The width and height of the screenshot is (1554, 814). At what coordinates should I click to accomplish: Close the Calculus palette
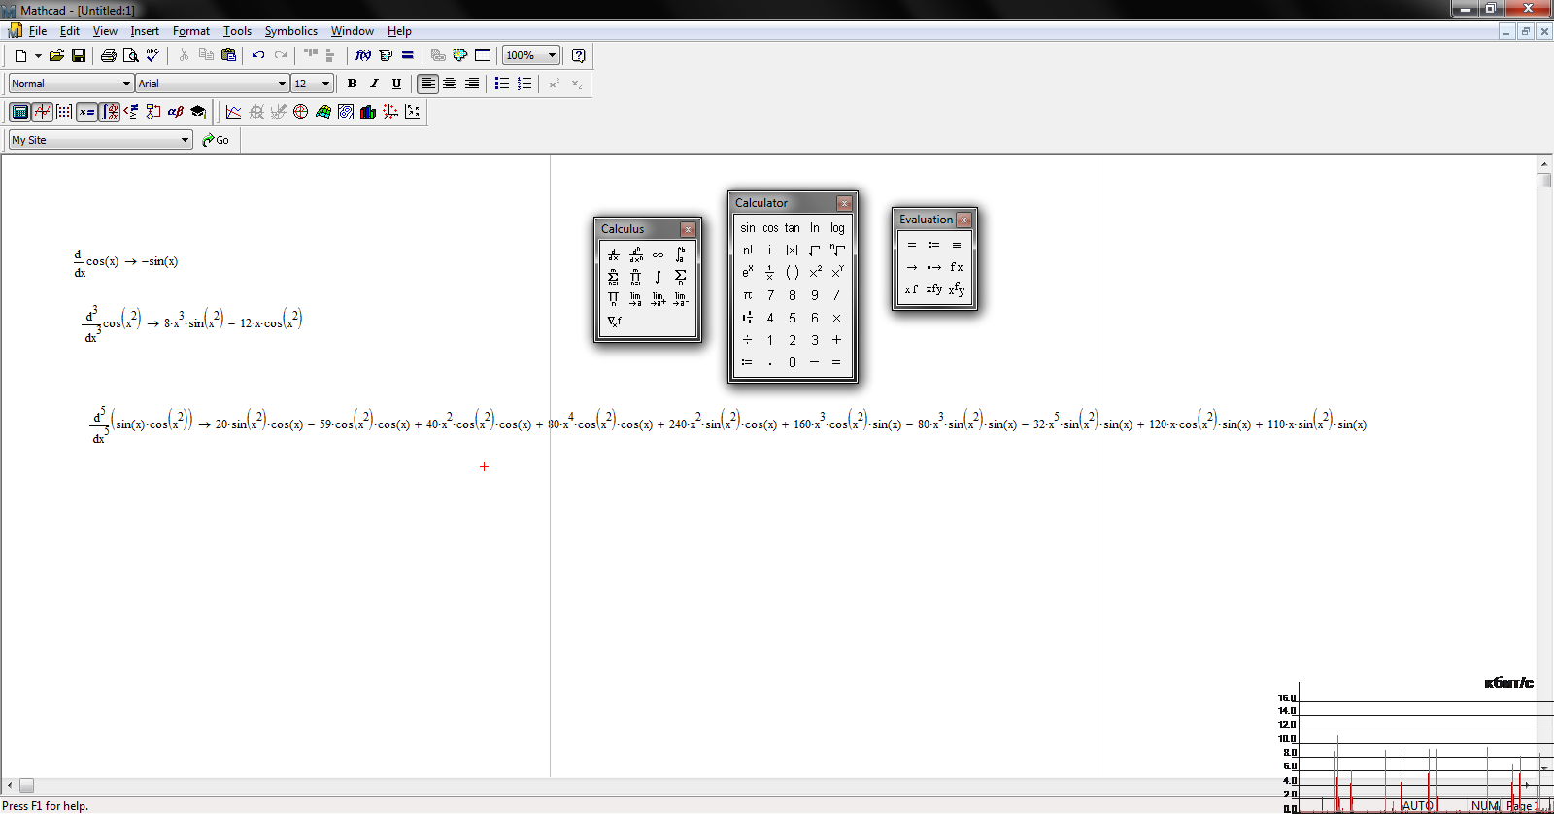pyautogui.click(x=688, y=229)
